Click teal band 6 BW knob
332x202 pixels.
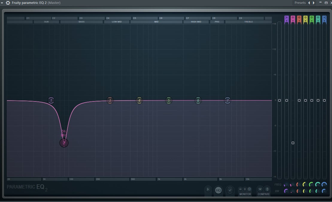pyautogui.click(x=318, y=191)
